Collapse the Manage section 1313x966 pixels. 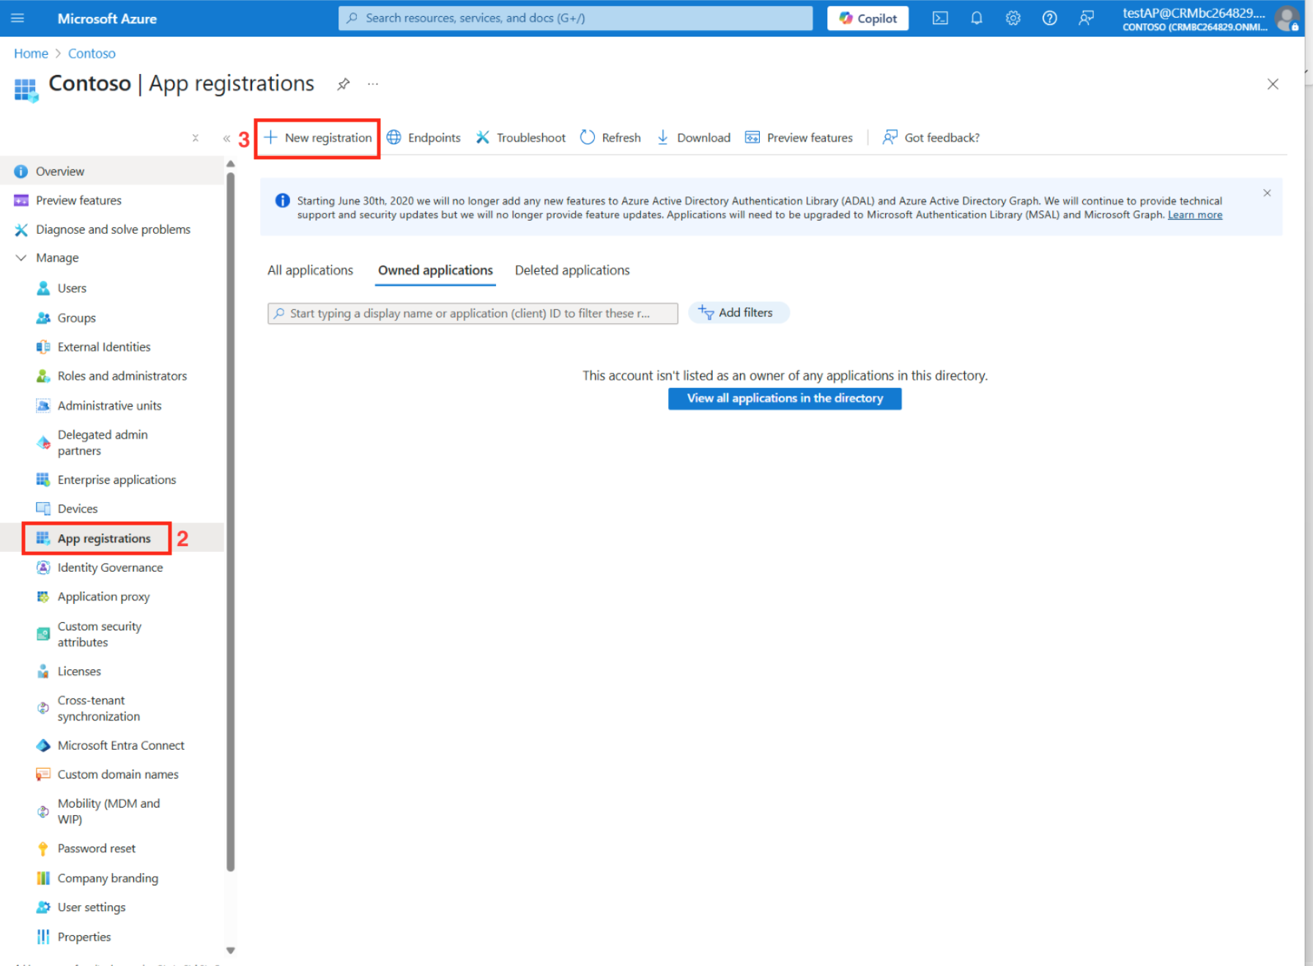tap(21, 258)
